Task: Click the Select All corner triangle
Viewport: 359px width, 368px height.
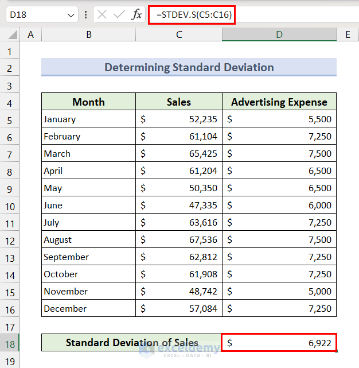Action: [10, 35]
